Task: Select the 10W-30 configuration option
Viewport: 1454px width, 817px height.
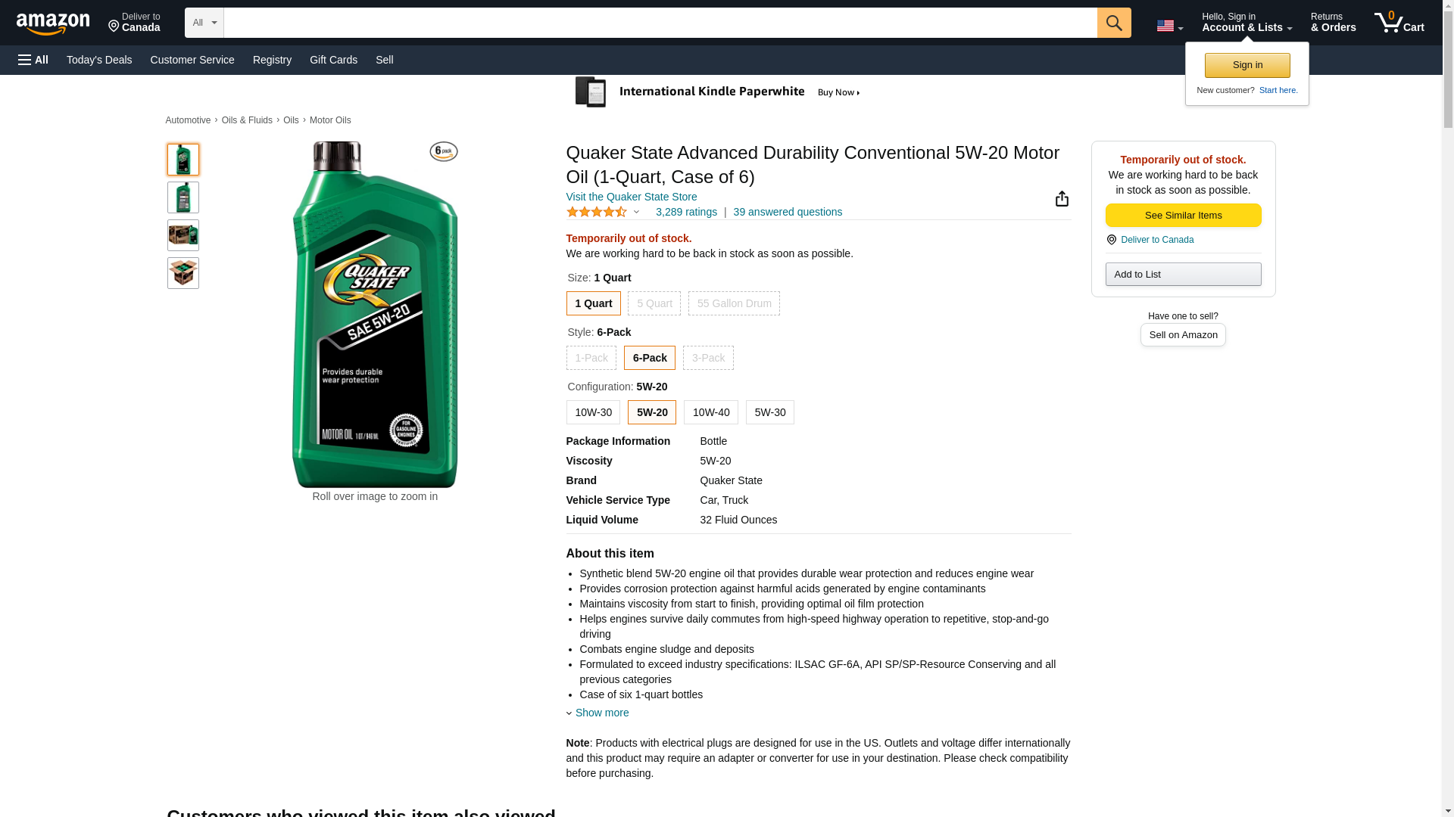Action: 593,412
